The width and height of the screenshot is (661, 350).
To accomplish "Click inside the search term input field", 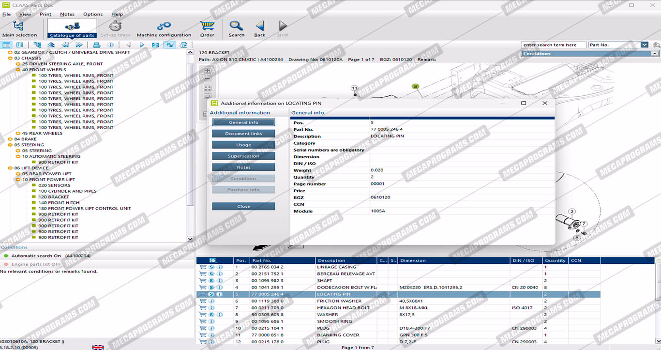I will (x=553, y=45).
